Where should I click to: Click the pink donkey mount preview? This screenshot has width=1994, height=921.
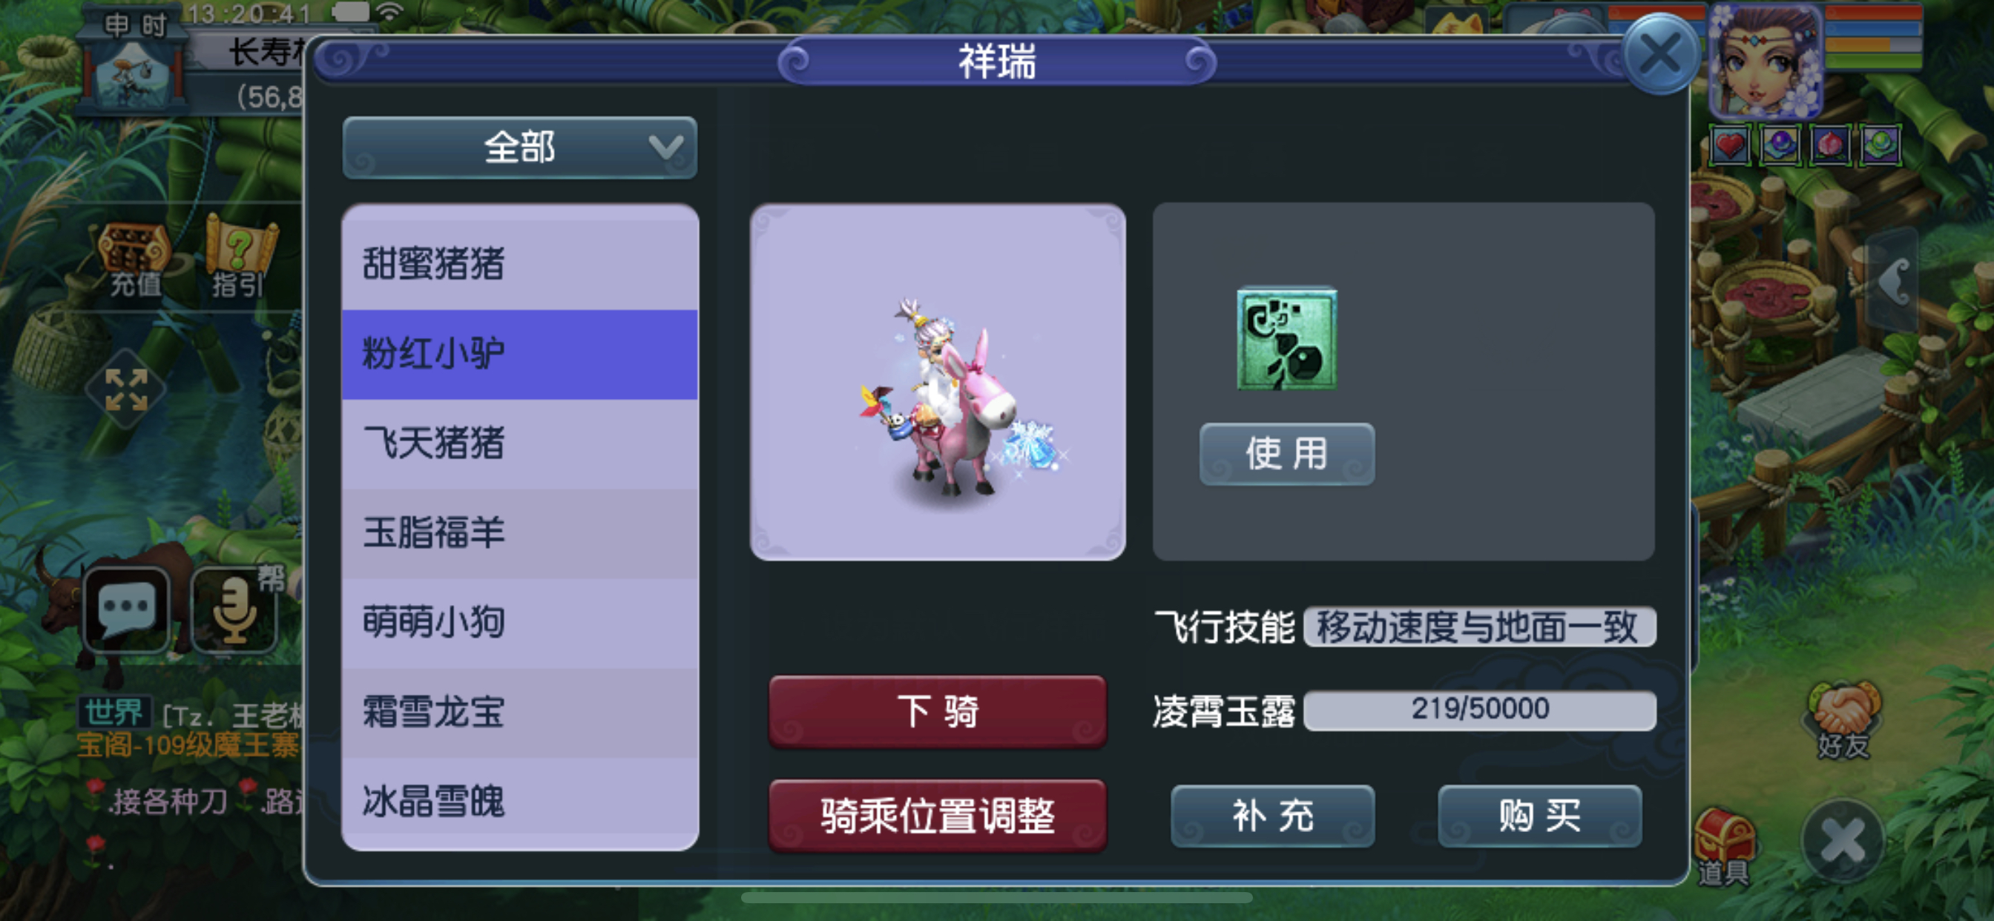click(938, 383)
